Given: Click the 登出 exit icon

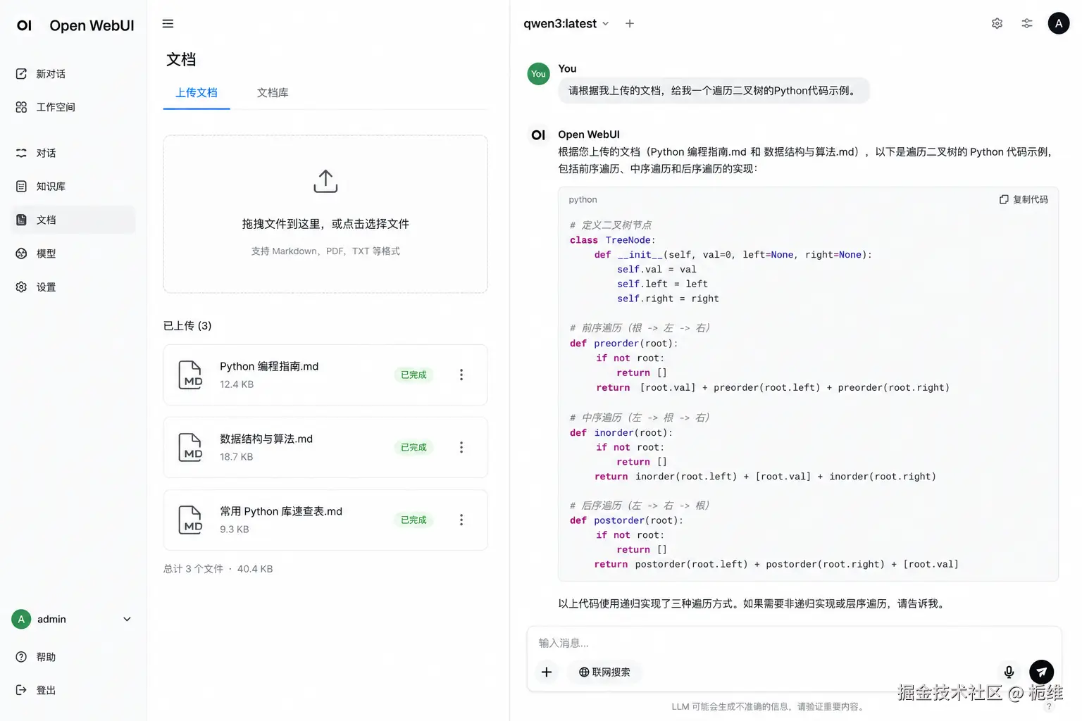Looking at the screenshot, I should click(21, 690).
